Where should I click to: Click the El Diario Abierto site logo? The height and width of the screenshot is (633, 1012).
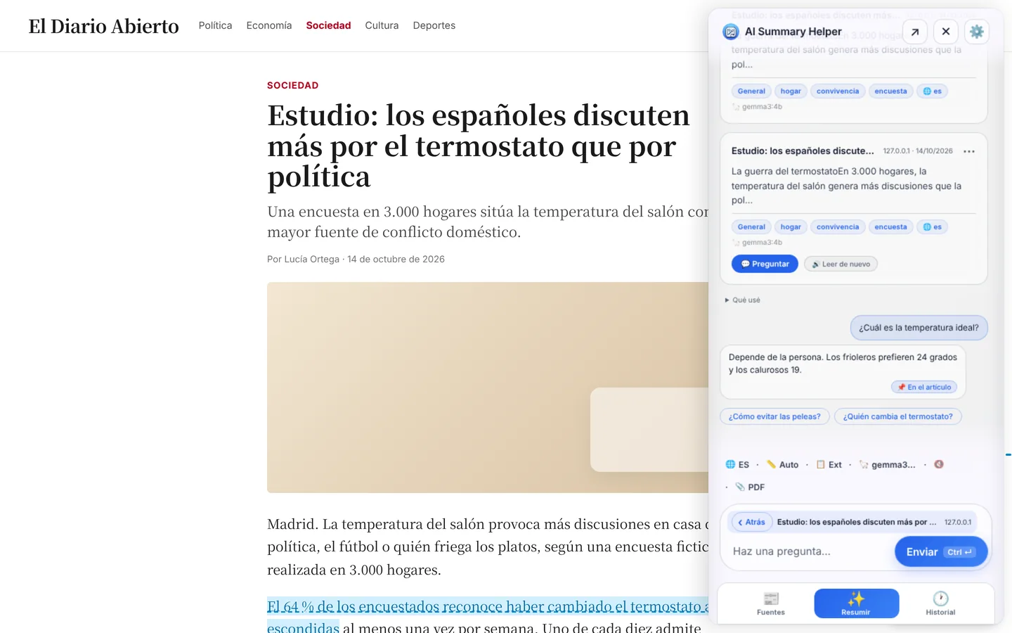104,26
